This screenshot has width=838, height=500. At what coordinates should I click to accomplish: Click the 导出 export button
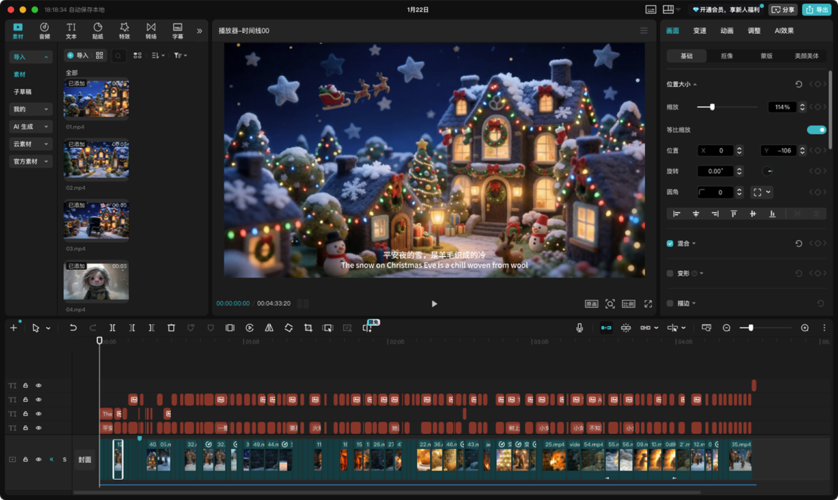[817, 10]
